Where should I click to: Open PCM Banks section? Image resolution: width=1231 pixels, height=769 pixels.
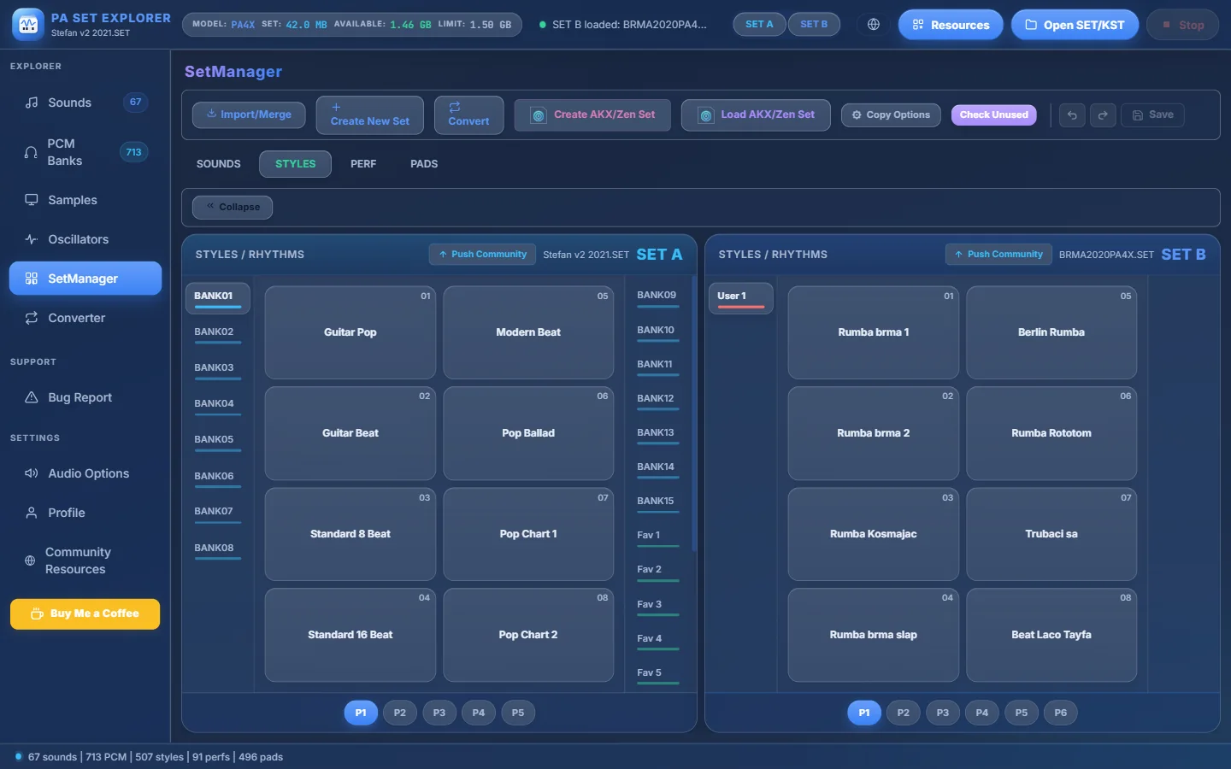85,152
